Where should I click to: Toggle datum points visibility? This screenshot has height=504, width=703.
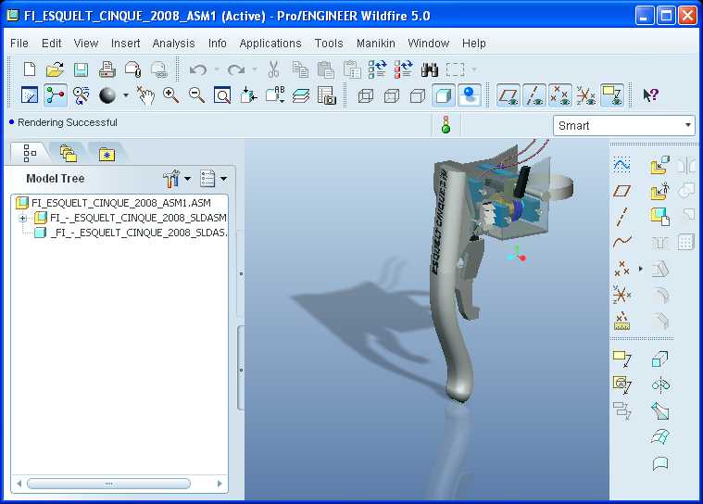tap(560, 95)
